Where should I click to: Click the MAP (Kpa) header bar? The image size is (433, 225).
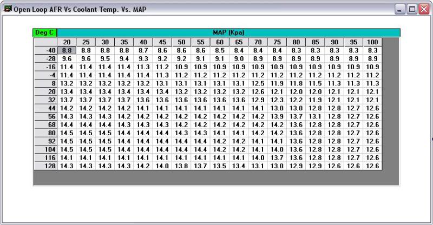click(228, 32)
